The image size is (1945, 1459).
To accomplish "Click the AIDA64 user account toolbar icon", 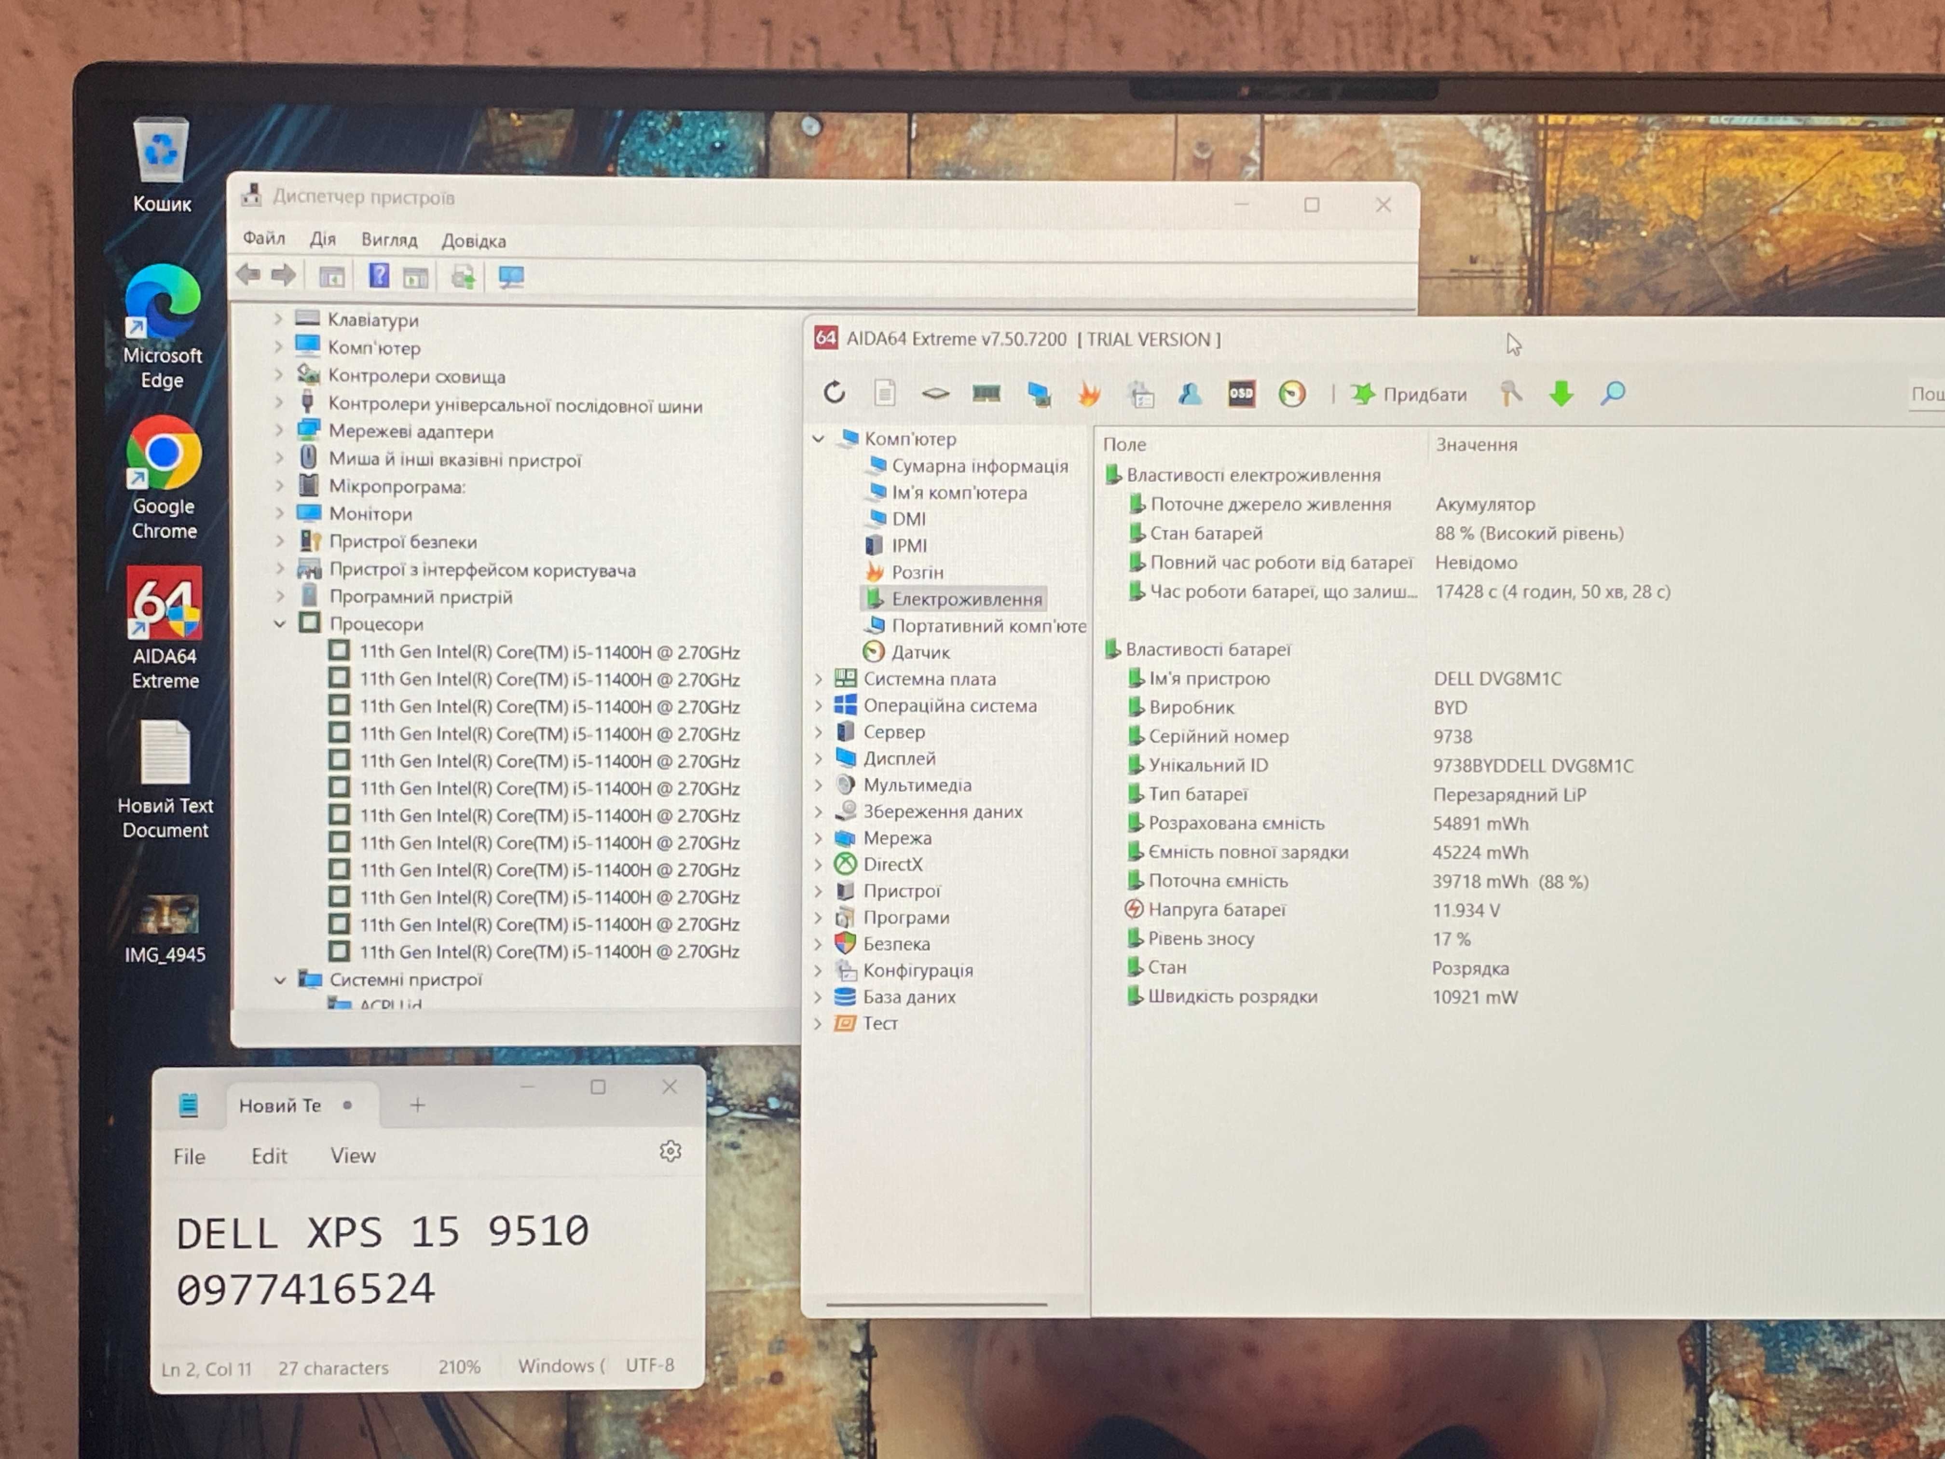I will coord(1190,394).
